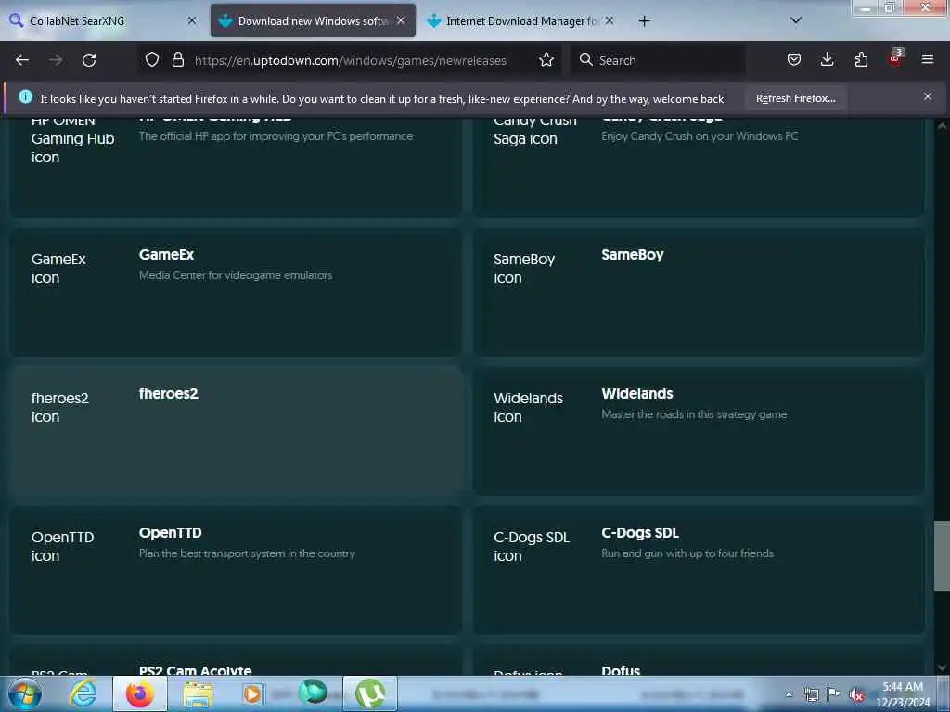Click the green globe taskbar icon
This screenshot has height=712, width=950.
point(313,693)
